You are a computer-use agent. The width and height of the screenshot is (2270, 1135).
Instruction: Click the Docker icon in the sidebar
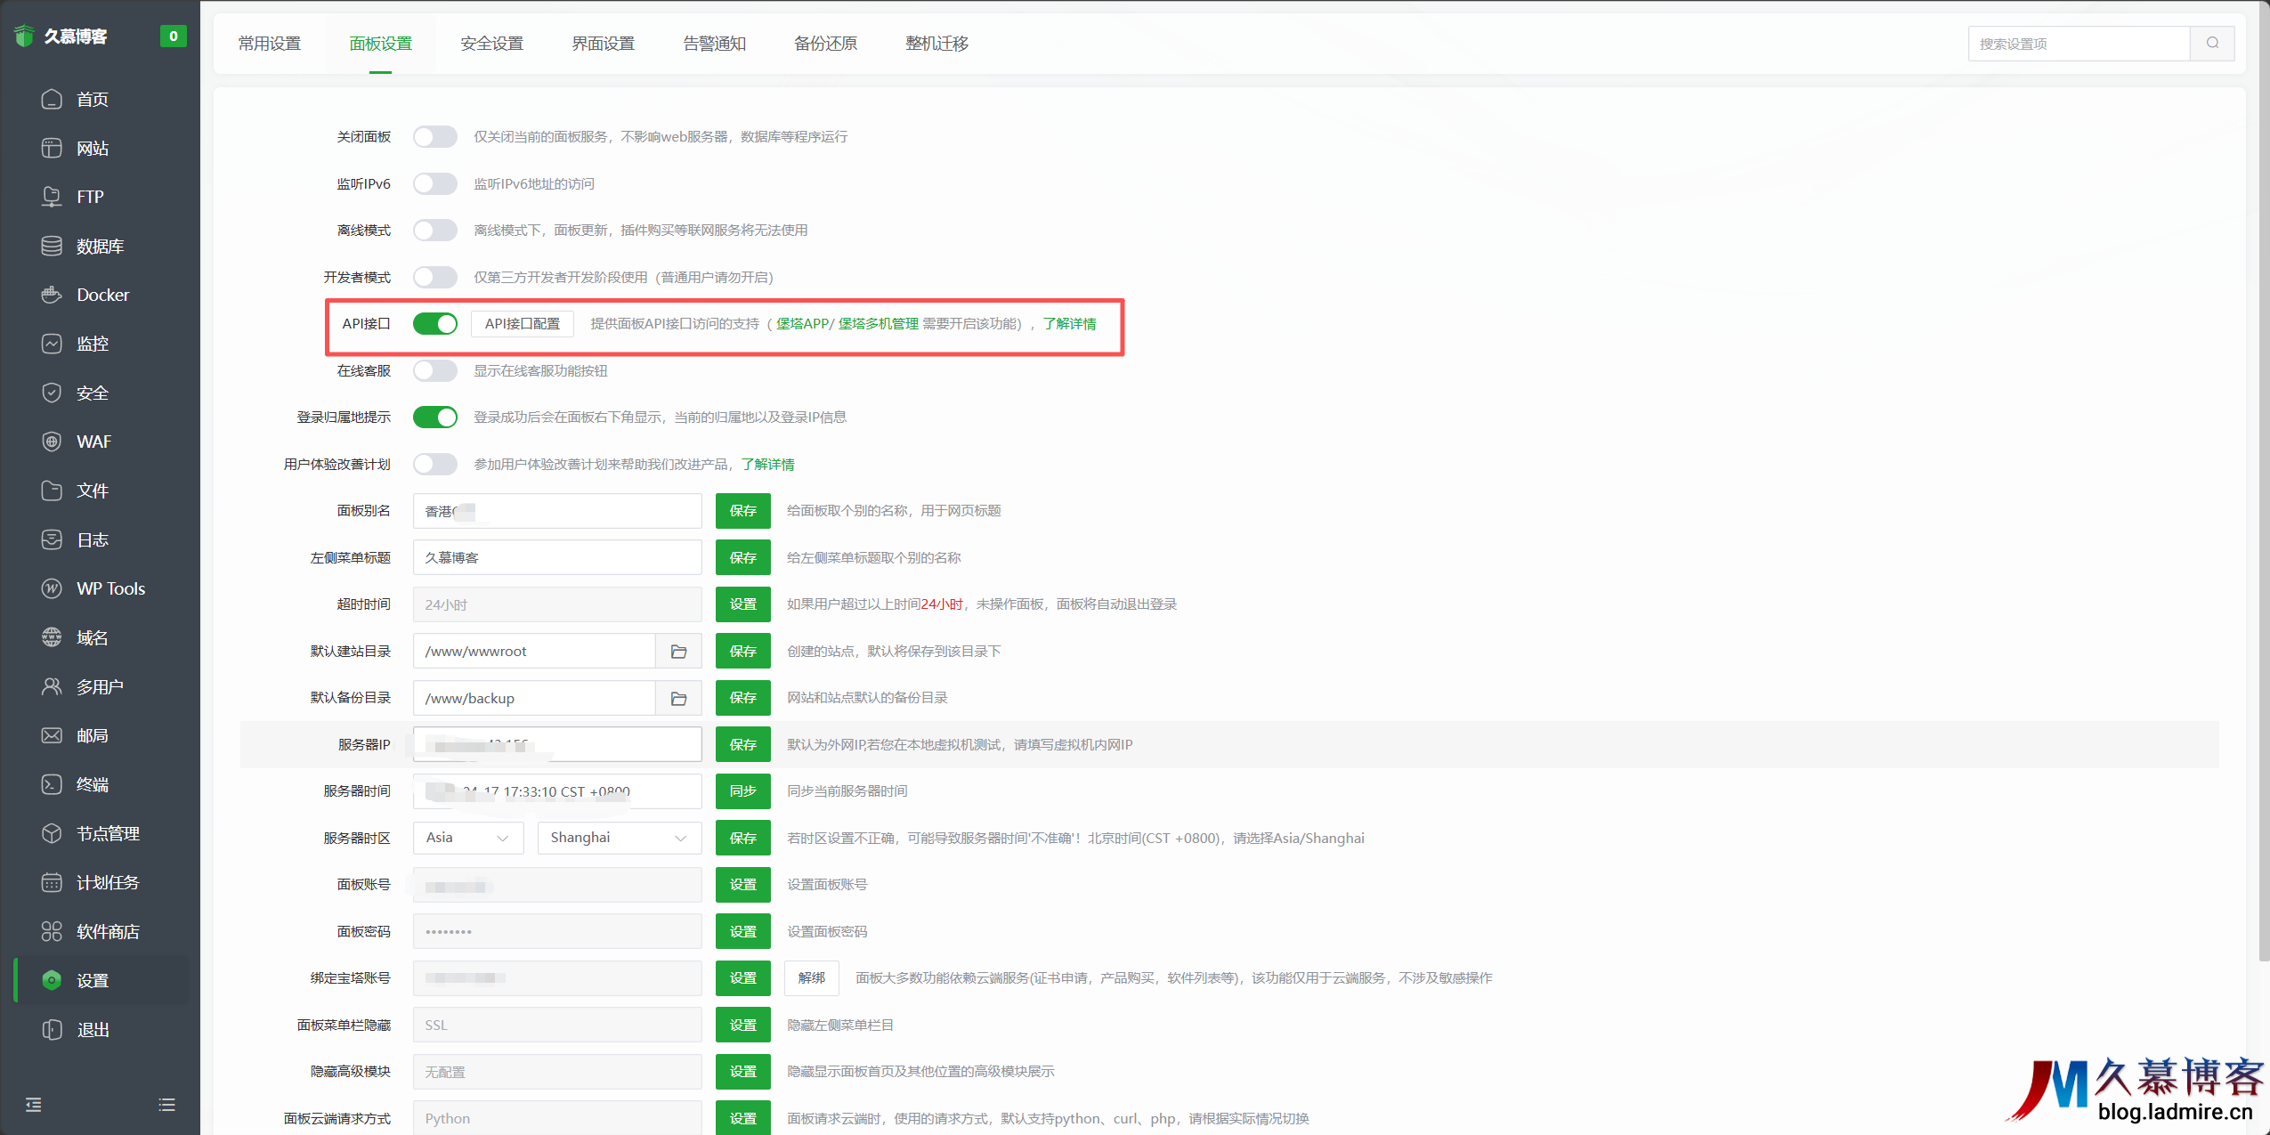click(52, 295)
